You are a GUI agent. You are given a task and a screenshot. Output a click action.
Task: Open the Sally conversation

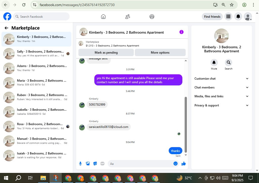tap(36, 54)
